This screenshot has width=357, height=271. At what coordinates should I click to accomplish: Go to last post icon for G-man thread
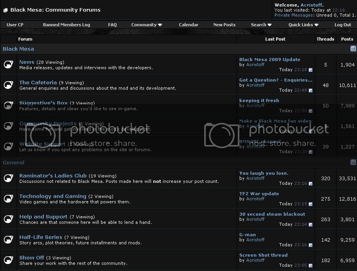coord(311,245)
